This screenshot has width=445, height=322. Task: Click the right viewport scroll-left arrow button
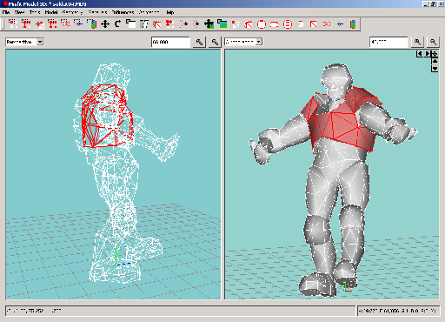click(420, 54)
